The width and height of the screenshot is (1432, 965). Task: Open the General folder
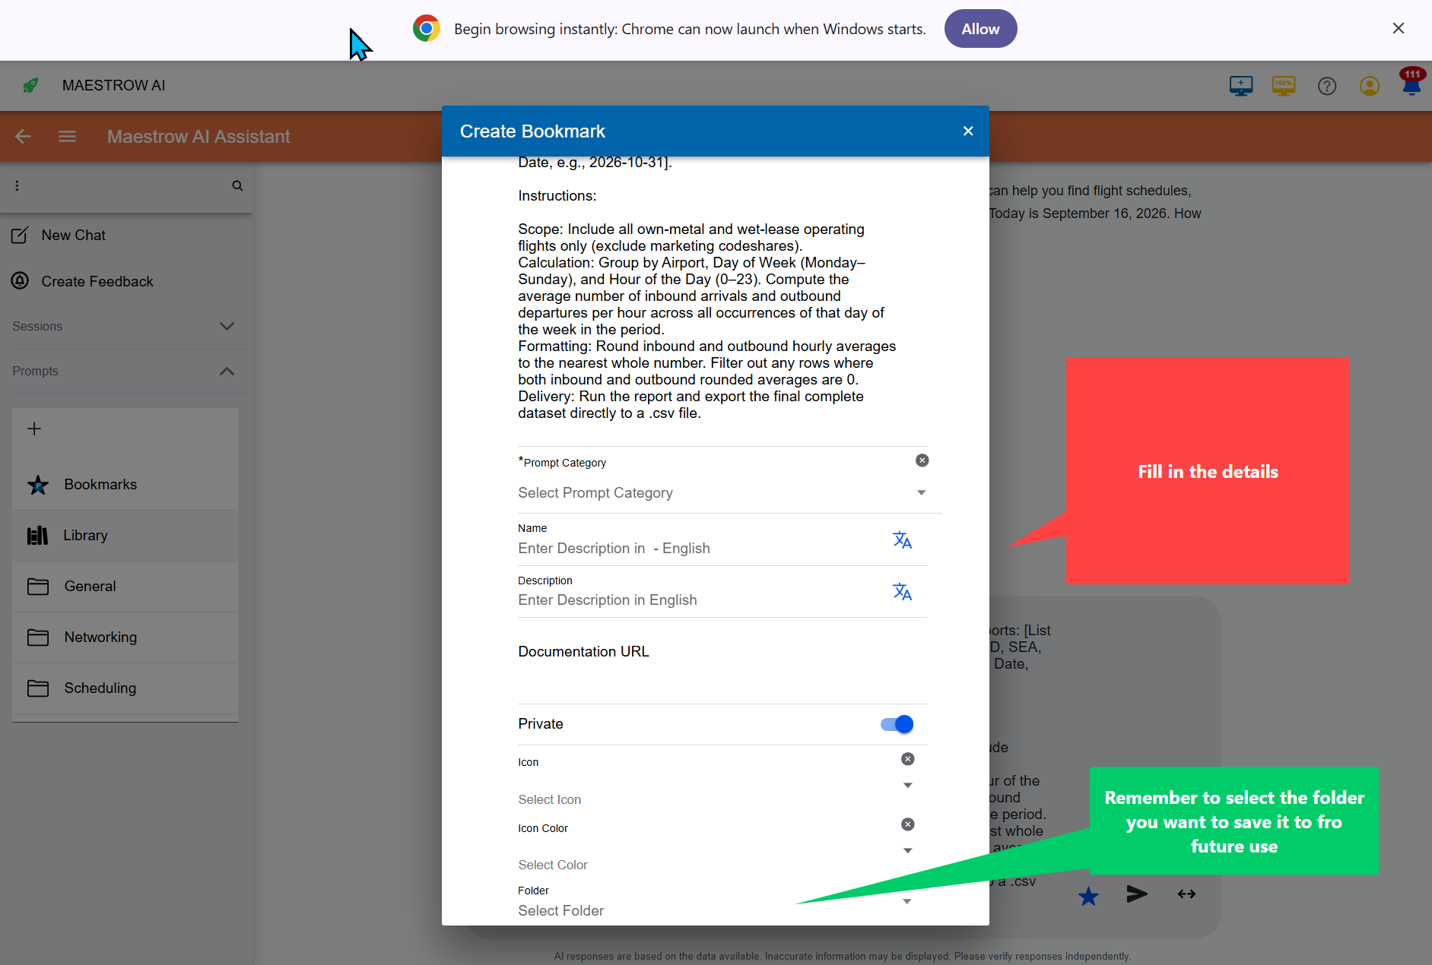[125, 587]
